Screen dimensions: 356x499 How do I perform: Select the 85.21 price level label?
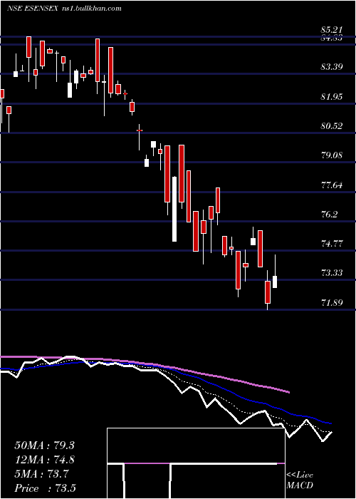coord(332,30)
